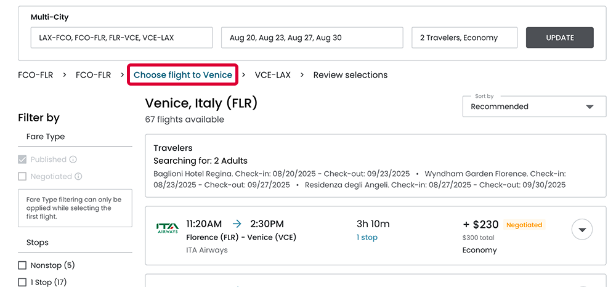The height and width of the screenshot is (287, 616).
Task: Click chevron before Review selections
Action: pyautogui.click(x=302, y=75)
